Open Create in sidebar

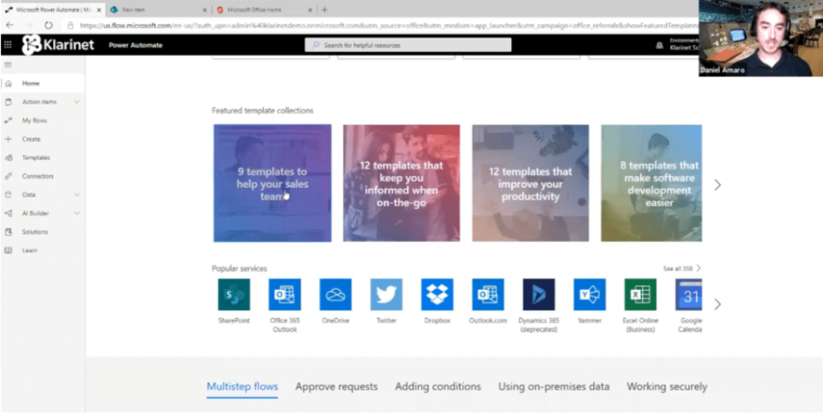pyautogui.click(x=43, y=139)
